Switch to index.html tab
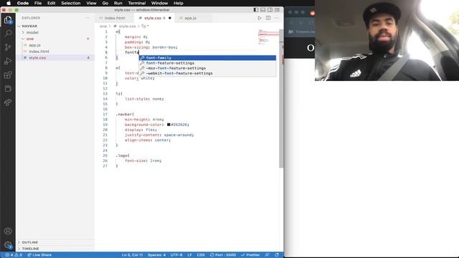This screenshot has width=459, height=258. (x=115, y=18)
